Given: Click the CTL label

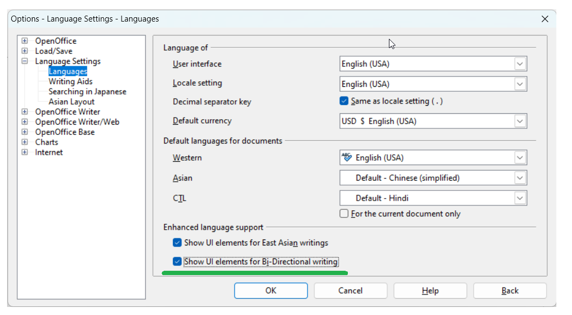Looking at the screenshot, I should click(x=179, y=198).
